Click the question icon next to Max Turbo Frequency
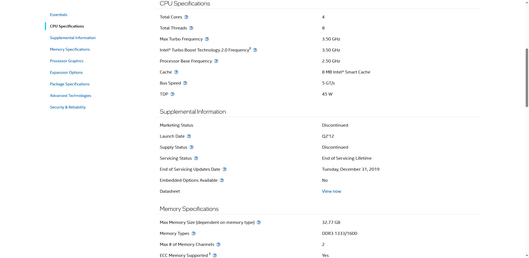 (x=207, y=39)
